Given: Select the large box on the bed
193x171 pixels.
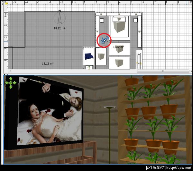Looking at the screenshot, I should [x=119, y=27].
